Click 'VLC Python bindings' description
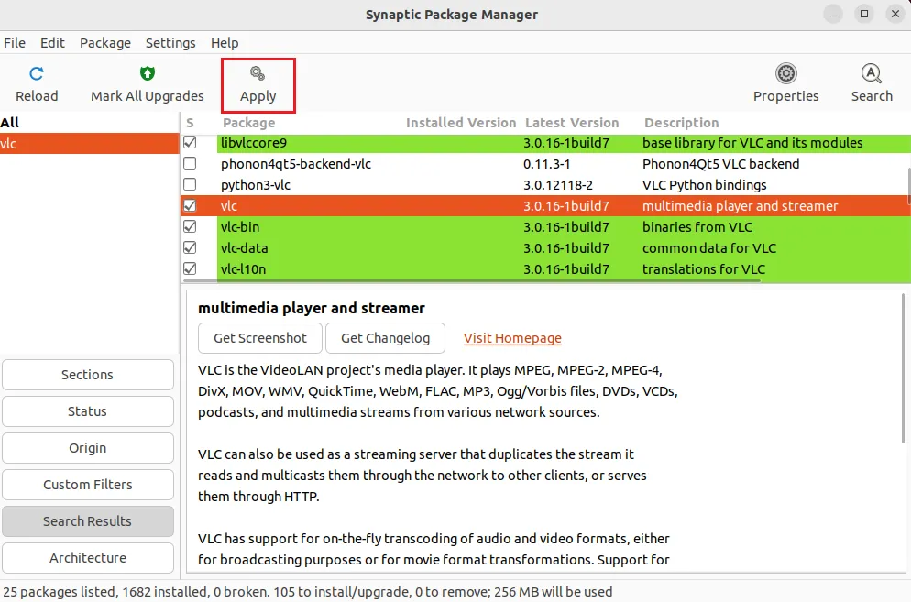This screenshot has height=602, width=911. tap(704, 185)
